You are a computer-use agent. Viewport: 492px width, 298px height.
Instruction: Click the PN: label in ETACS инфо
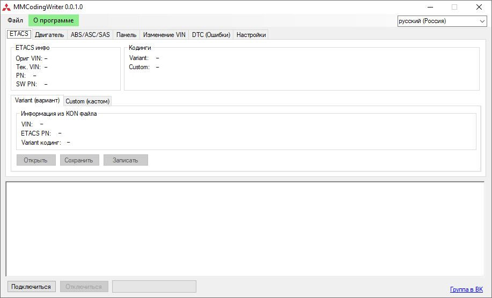coord(21,76)
